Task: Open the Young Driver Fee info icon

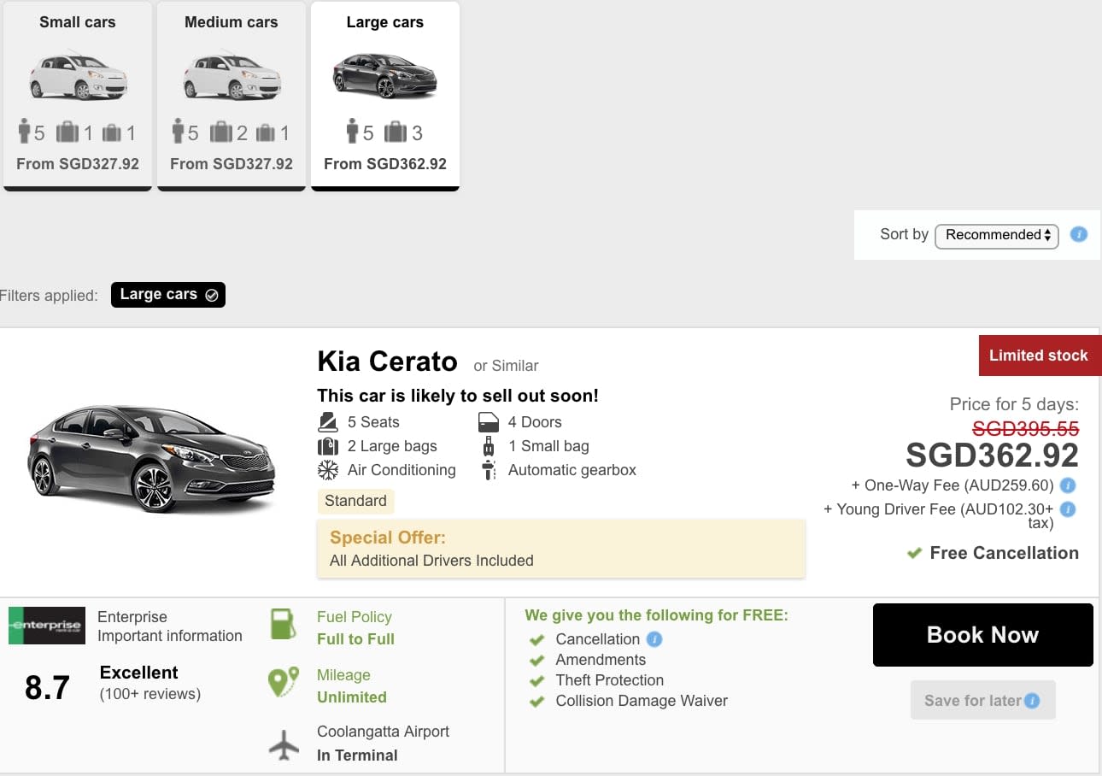Action: pos(1068,509)
